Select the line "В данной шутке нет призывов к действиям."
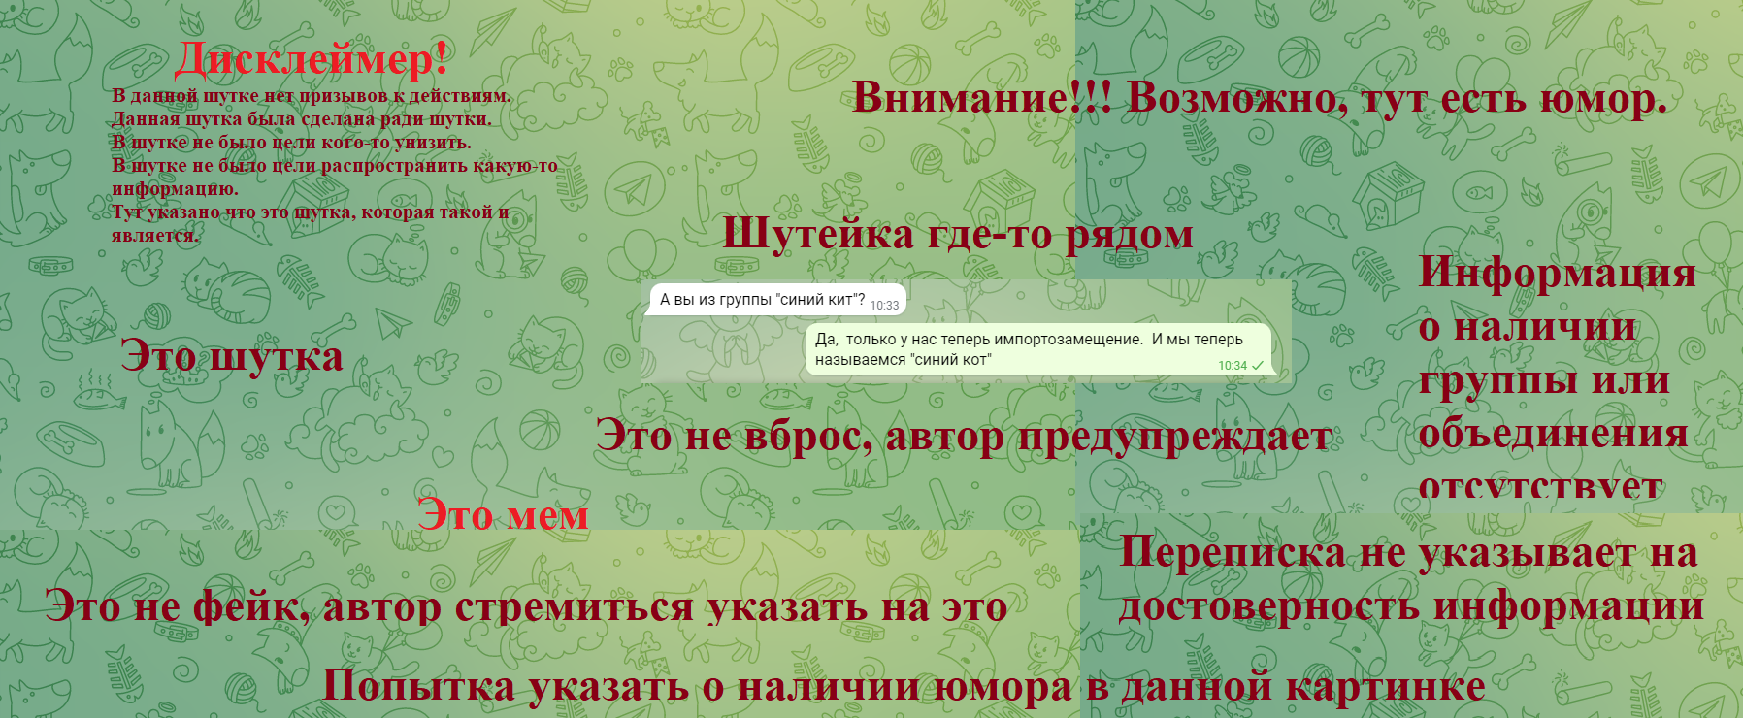This screenshot has width=1743, height=718. [x=312, y=96]
